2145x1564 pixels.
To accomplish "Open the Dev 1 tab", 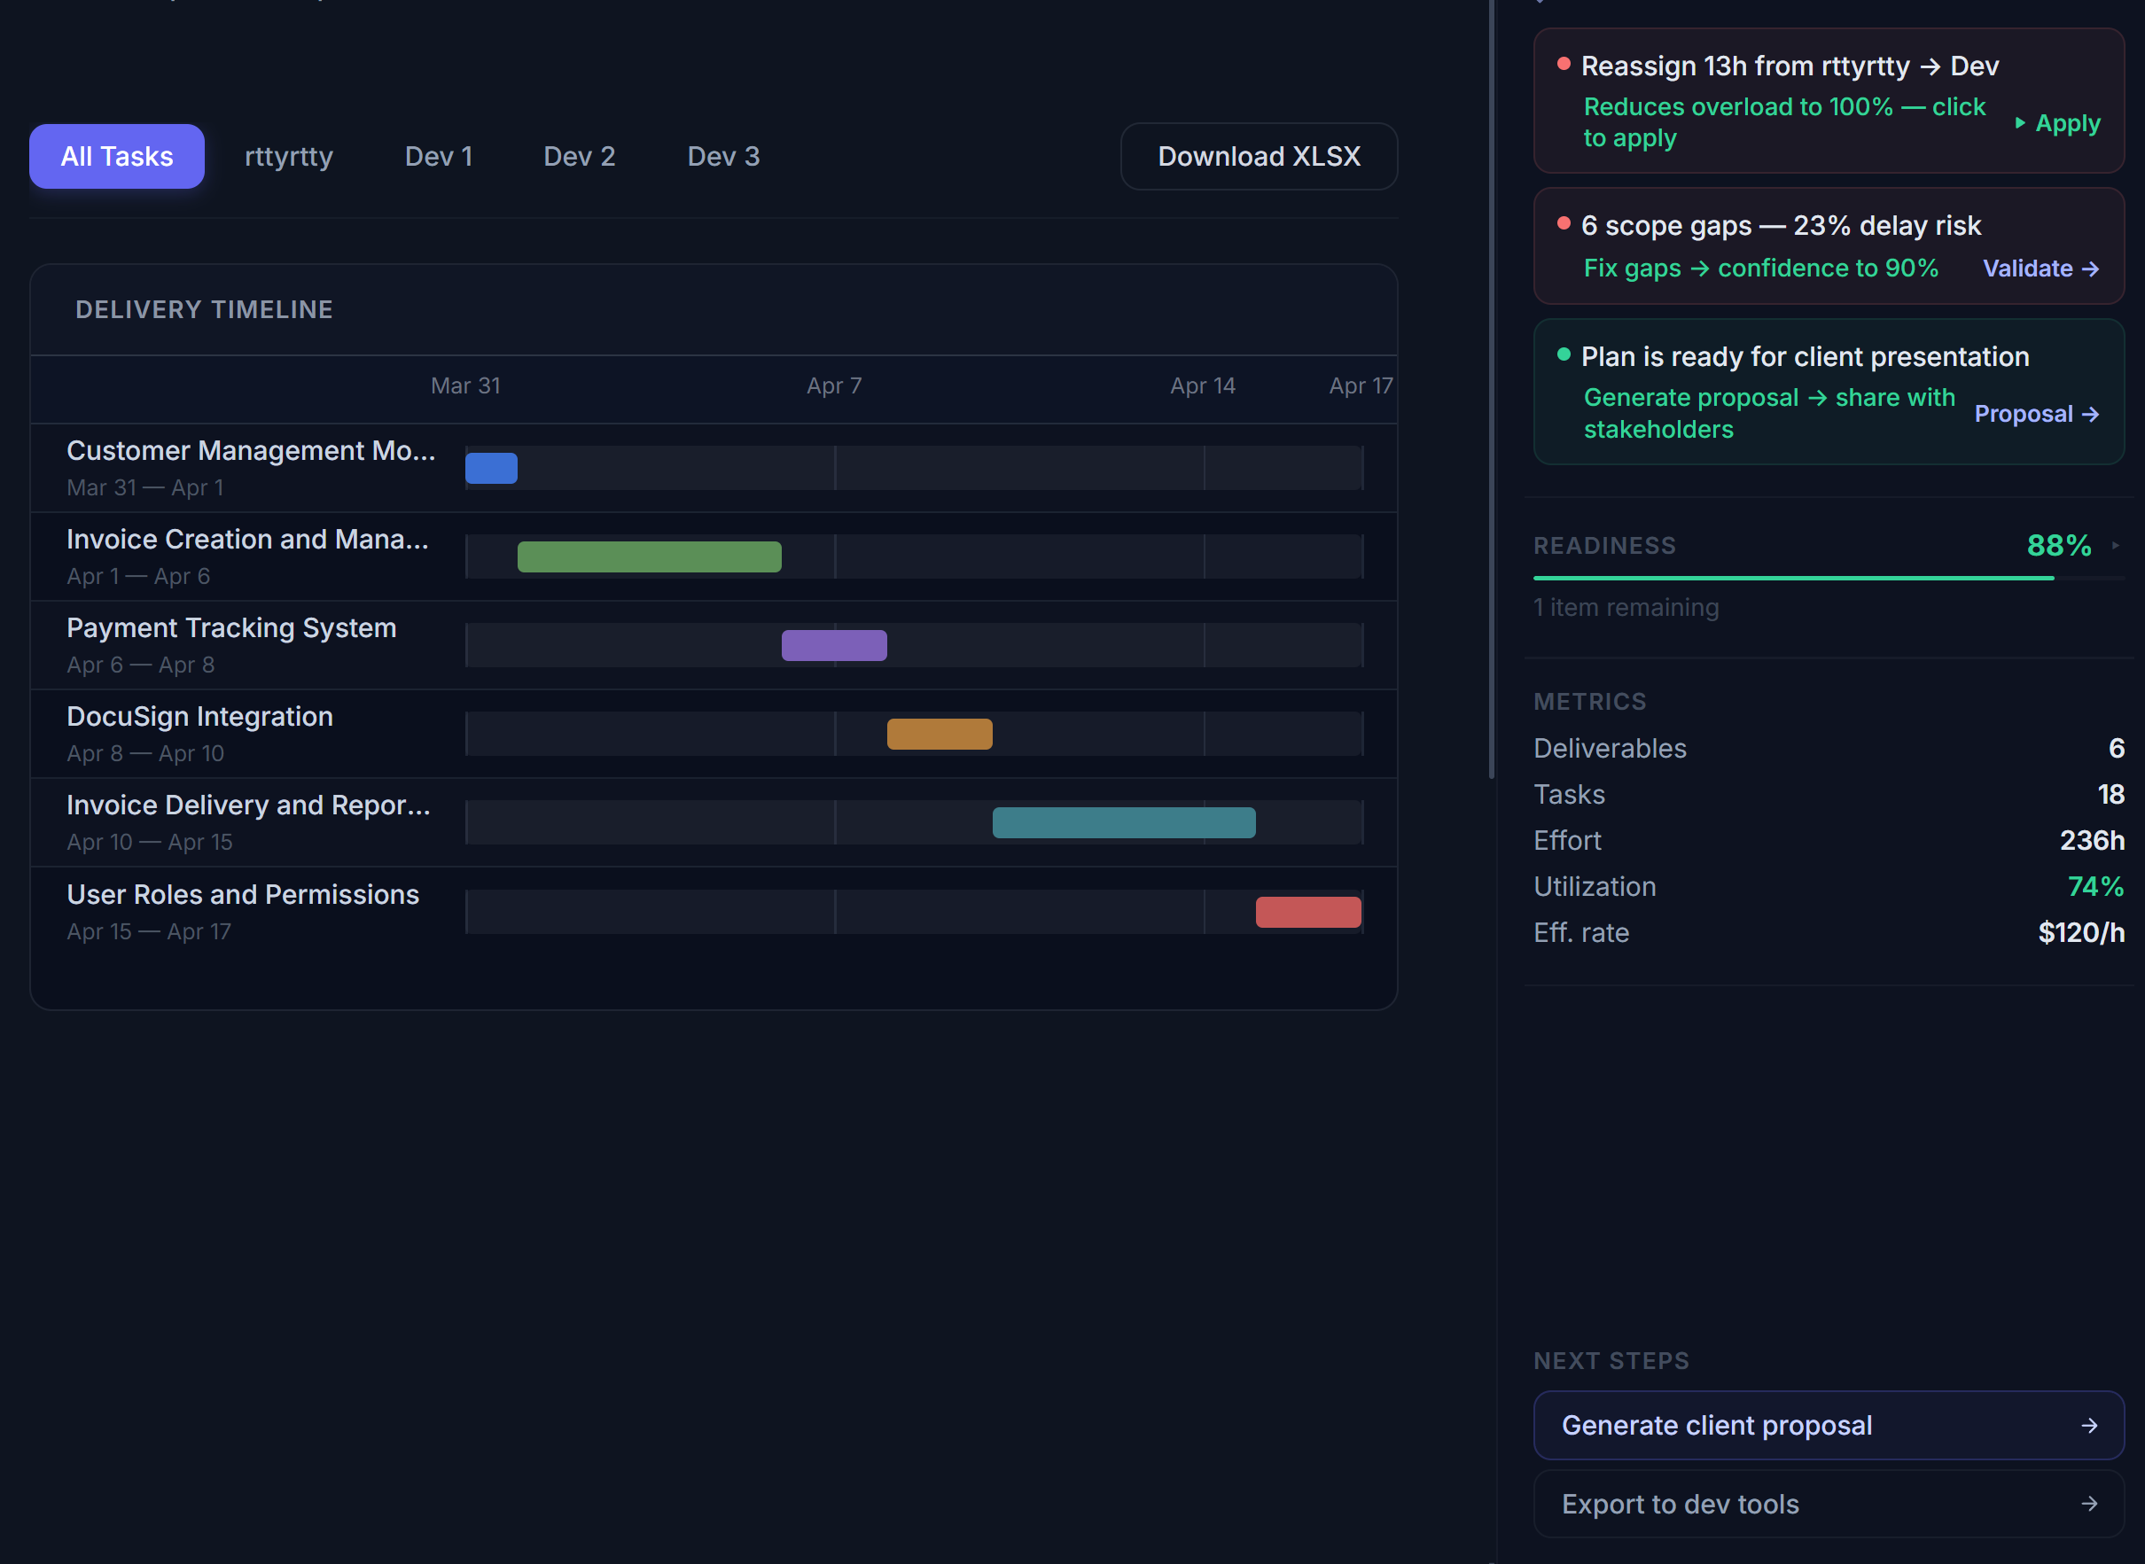I will pyautogui.click(x=439, y=156).
